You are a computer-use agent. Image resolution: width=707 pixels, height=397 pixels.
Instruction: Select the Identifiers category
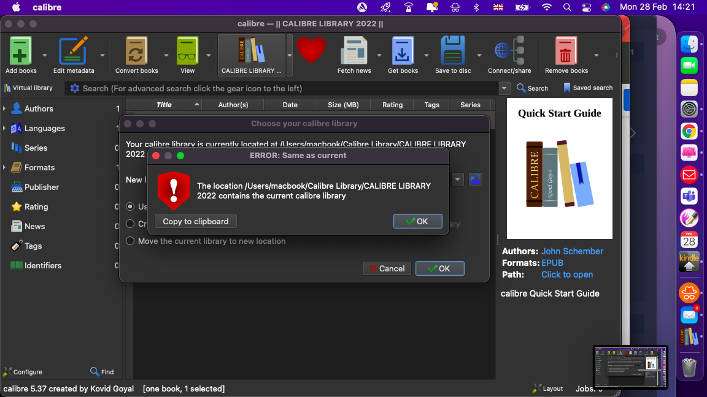[x=43, y=265]
